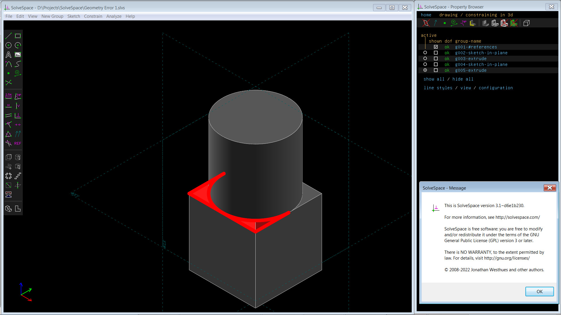Open line styles settings
Image resolution: width=561 pixels, height=315 pixels.
pos(438,87)
